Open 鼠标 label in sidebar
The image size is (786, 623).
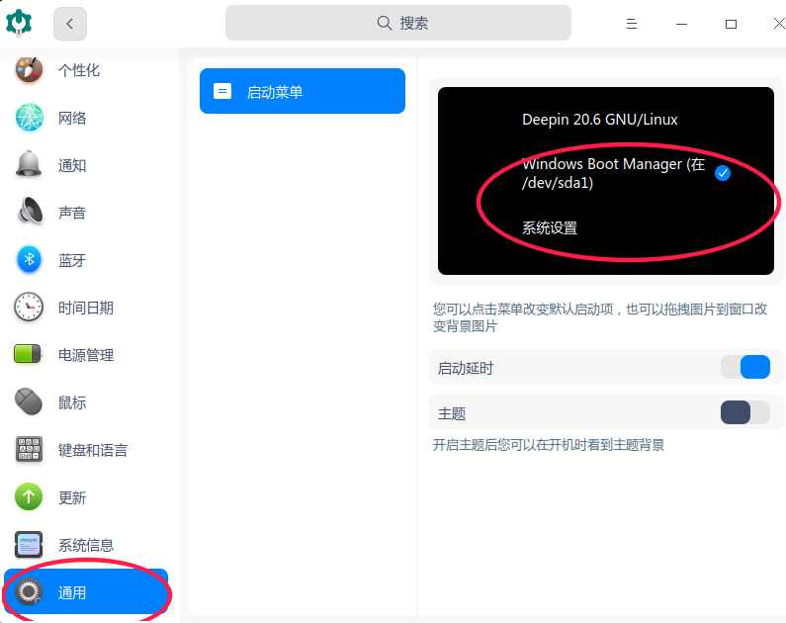(x=72, y=402)
